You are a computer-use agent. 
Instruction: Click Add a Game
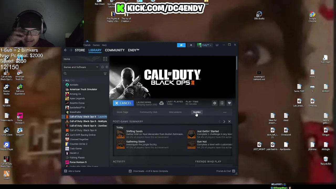pyautogui.click(x=72, y=171)
